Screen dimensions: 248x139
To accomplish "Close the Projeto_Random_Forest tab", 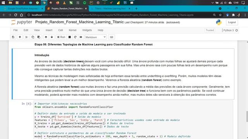I will click(86, 8).
